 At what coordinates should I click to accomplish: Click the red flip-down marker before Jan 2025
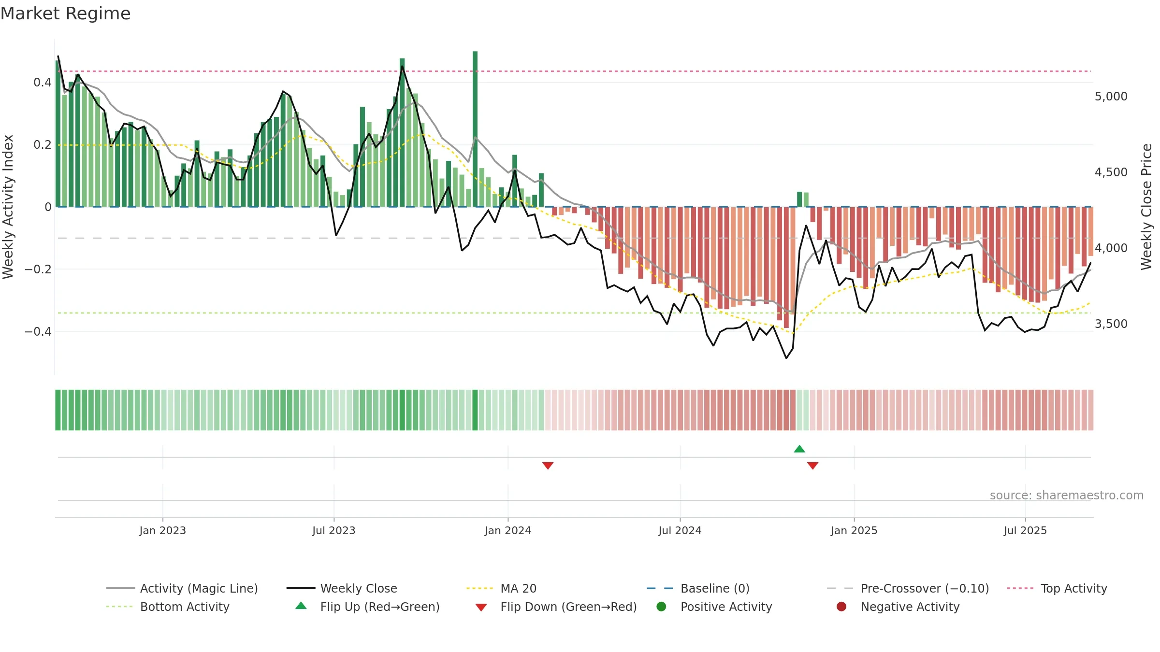pyautogui.click(x=812, y=466)
